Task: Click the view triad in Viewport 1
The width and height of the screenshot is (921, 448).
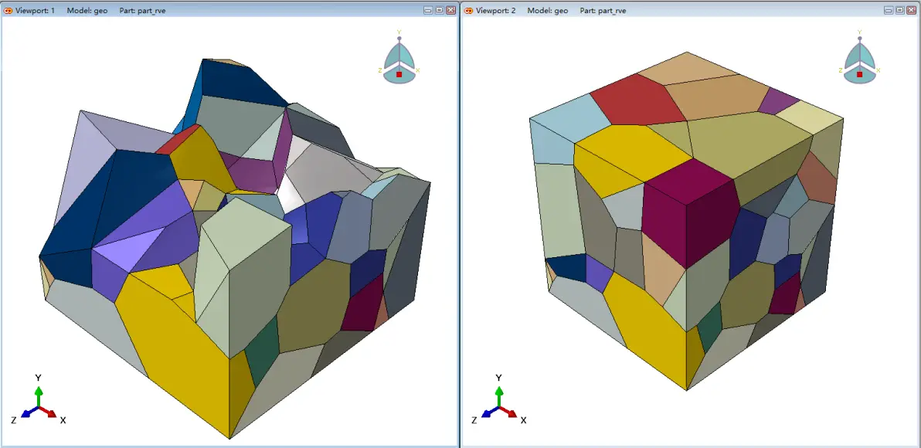Action: pos(38,401)
